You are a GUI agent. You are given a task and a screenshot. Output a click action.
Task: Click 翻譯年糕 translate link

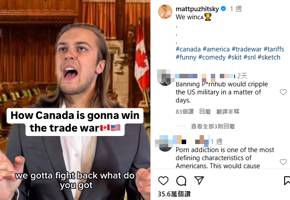tap(228, 111)
